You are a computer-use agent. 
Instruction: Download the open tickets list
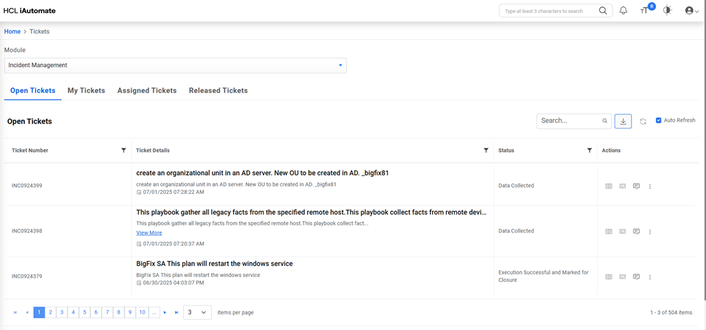point(623,121)
